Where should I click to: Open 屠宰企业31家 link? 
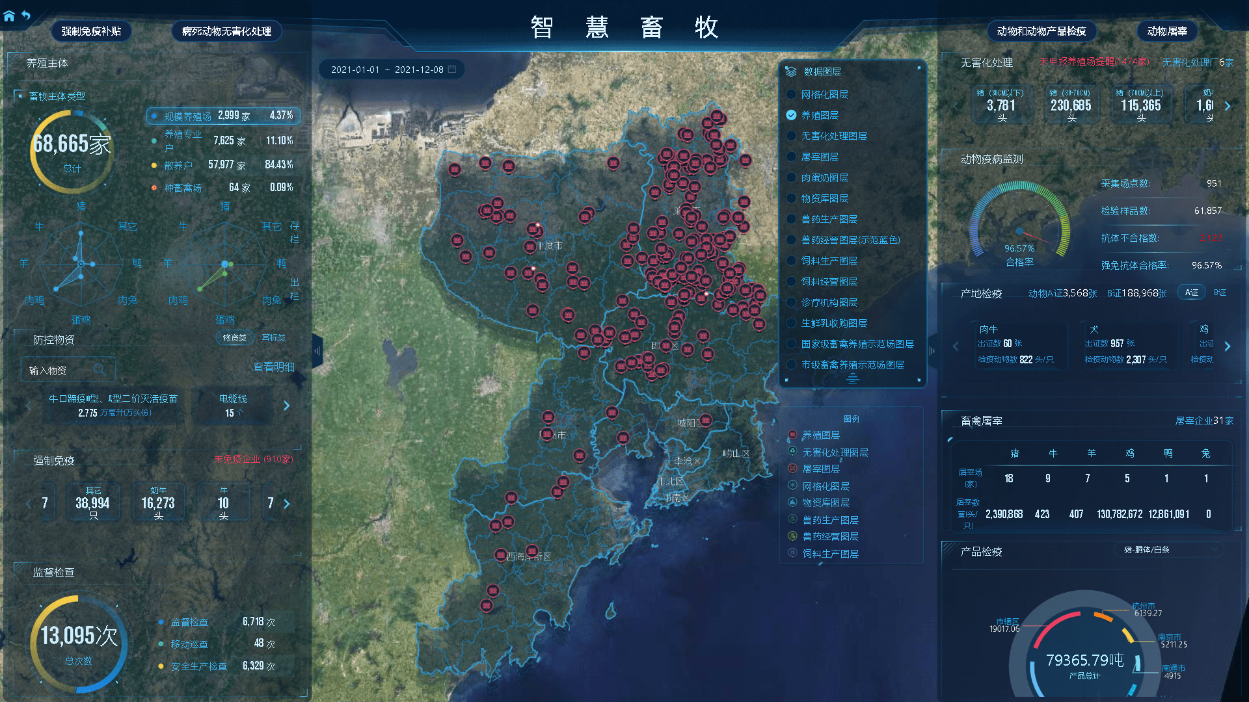(1204, 421)
